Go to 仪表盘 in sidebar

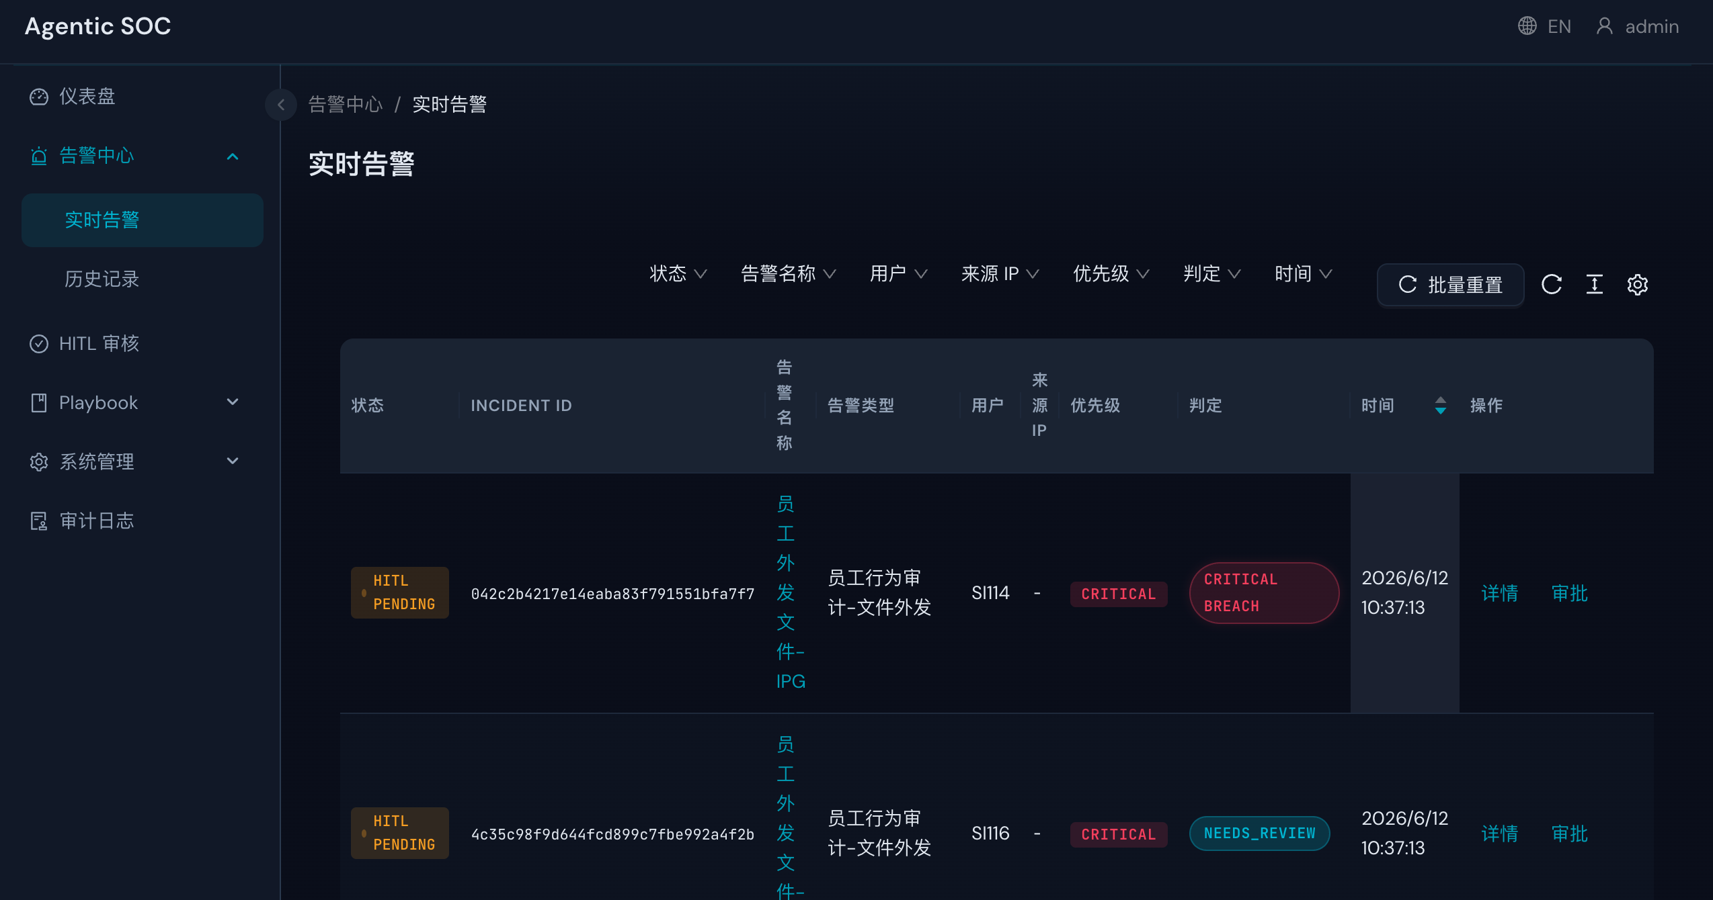coord(141,97)
